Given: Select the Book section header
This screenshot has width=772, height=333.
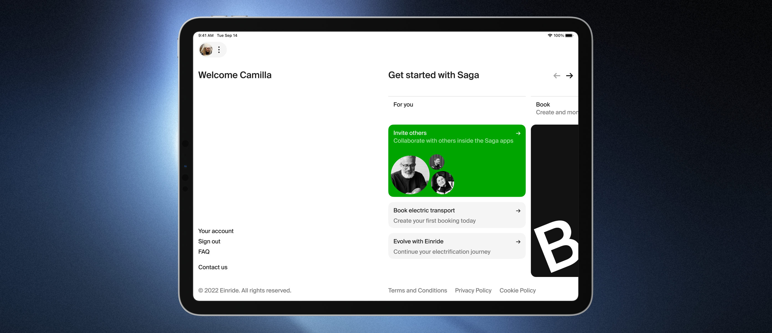Looking at the screenshot, I should click(543, 104).
